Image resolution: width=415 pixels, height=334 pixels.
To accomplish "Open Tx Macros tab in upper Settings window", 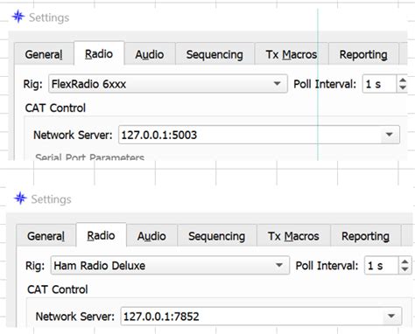I will tap(292, 54).
